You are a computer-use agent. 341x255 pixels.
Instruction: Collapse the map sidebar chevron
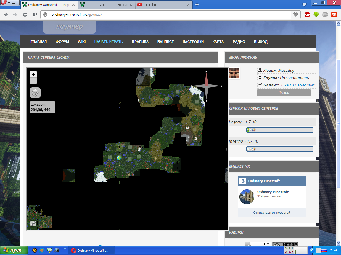pyautogui.click(x=226, y=149)
